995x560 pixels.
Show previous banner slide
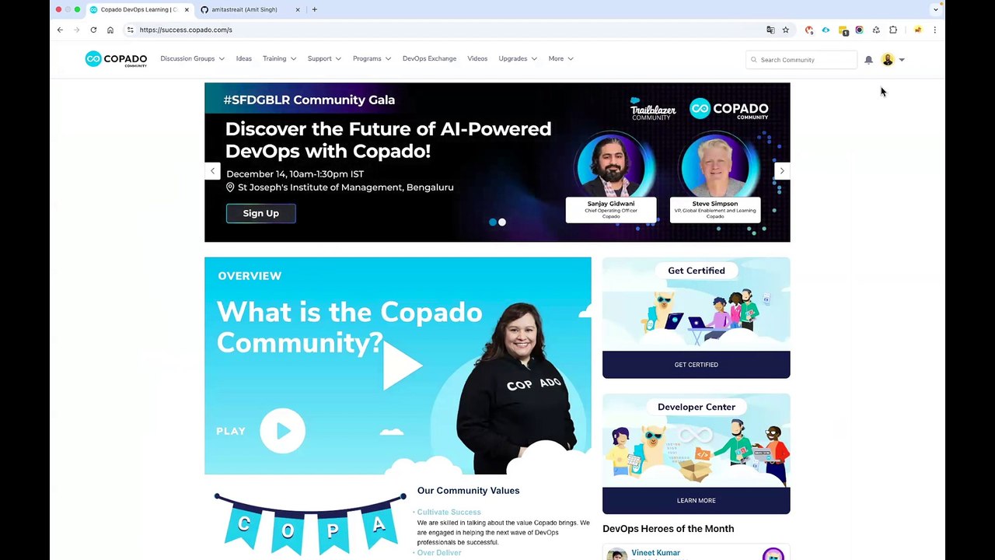[212, 171]
